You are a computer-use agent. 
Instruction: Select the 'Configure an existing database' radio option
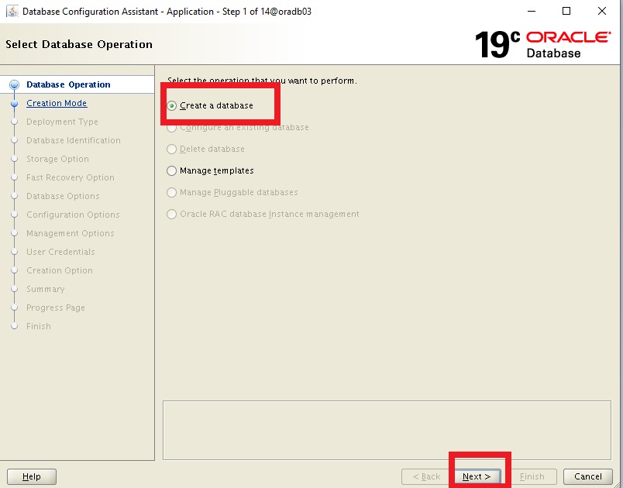click(171, 128)
